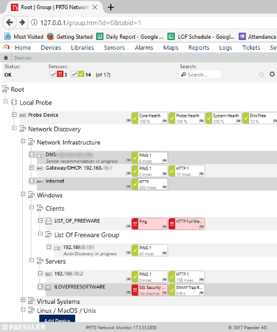
Task: Collapse the Network Infrastructure group
Action: point(23,141)
